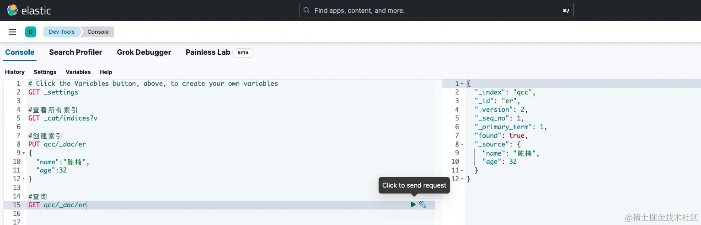This screenshot has width=701, height=225.
Task: Click the Dev Tools breadcrumb link
Action: click(62, 32)
